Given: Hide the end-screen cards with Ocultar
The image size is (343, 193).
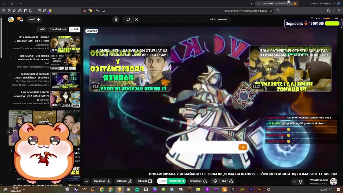Looking at the screenshot, I should 92,31.
